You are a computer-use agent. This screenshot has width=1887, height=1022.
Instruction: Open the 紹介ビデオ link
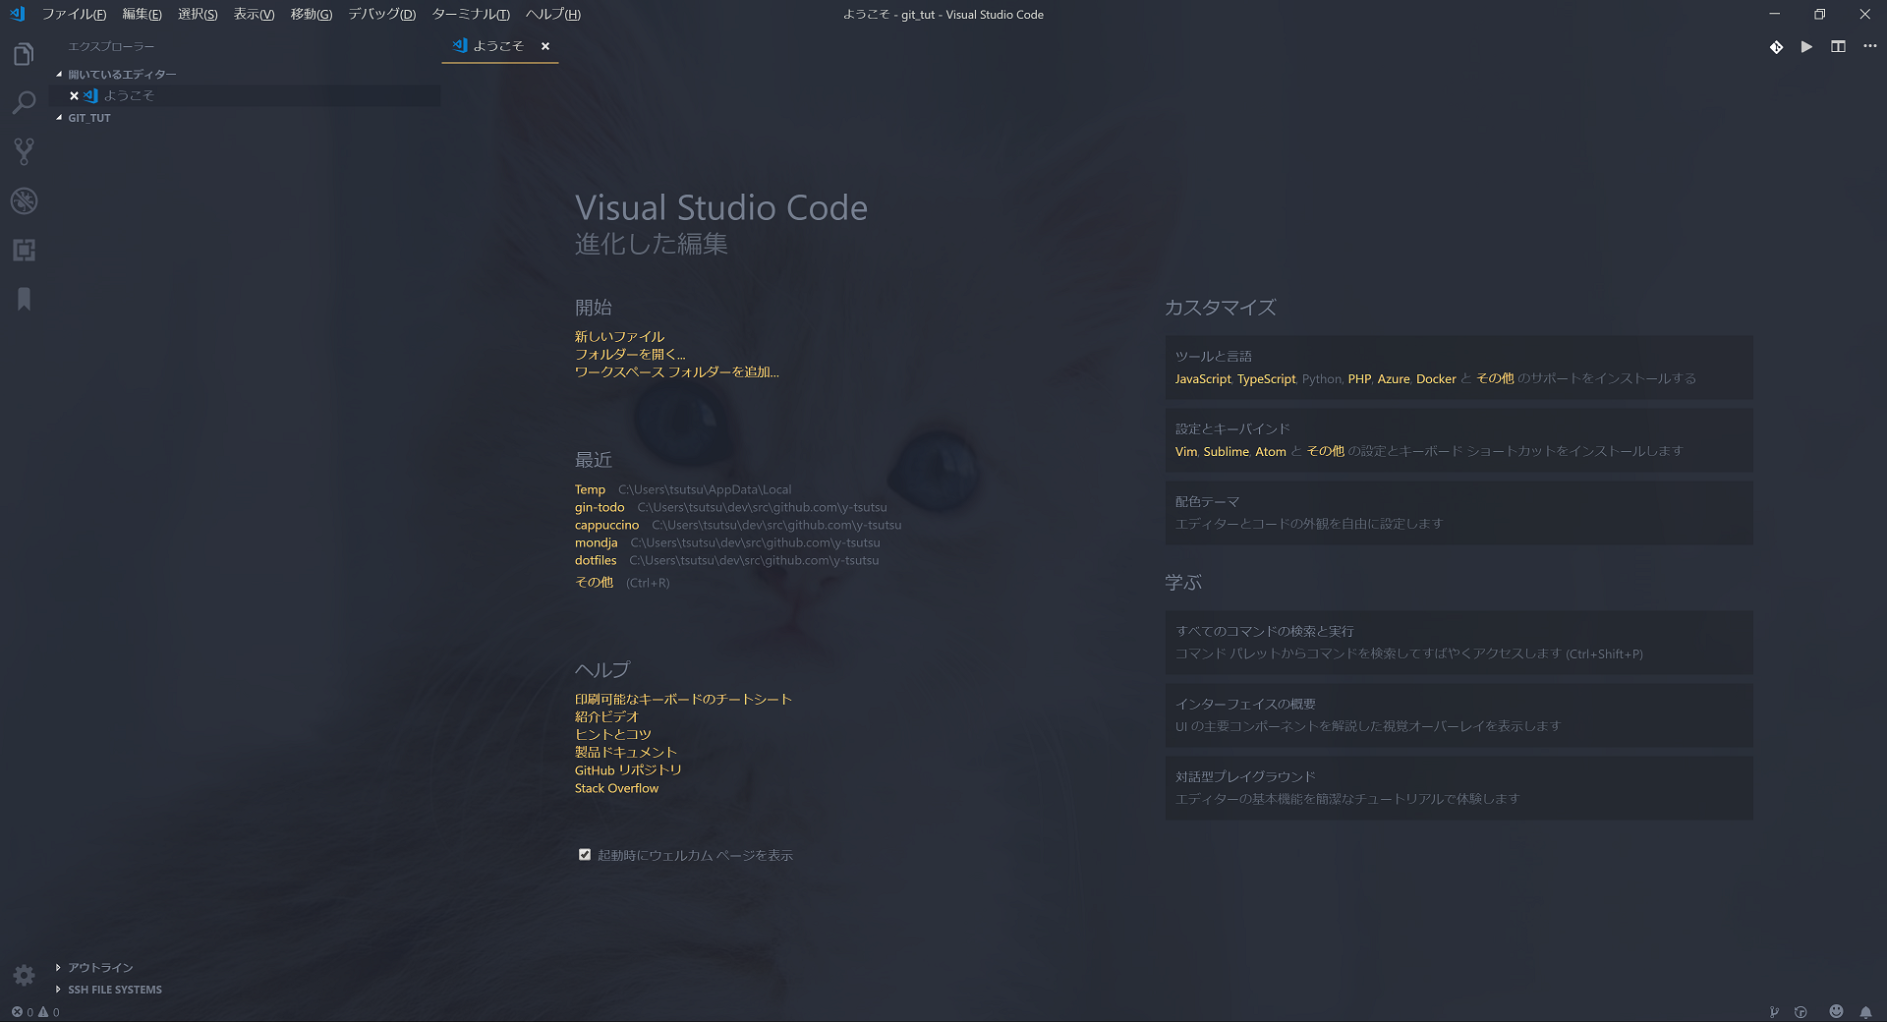(606, 716)
